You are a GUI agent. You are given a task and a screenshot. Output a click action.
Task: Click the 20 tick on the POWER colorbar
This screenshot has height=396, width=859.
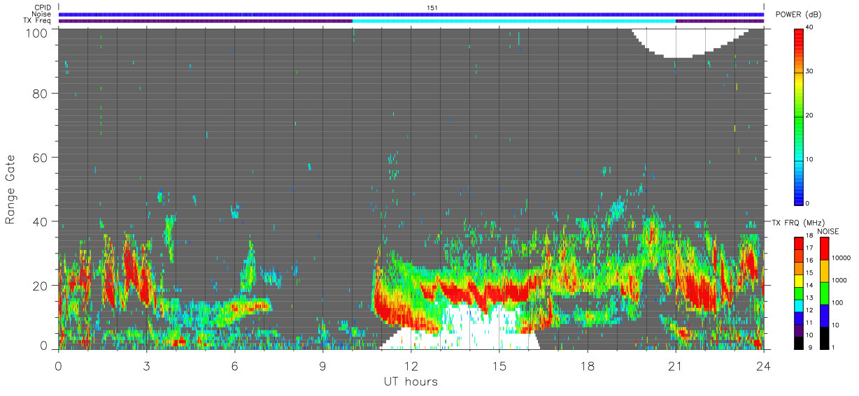[x=809, y=115]
